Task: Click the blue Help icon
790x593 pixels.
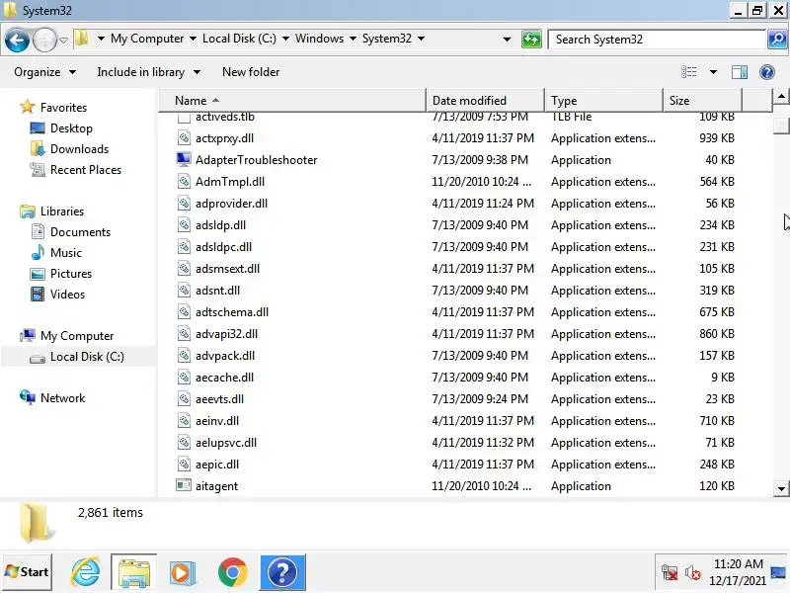Action: point(767,72)
